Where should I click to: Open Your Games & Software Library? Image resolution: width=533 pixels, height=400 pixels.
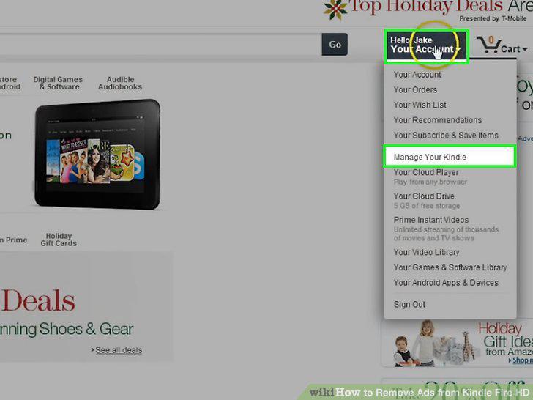click(x=450, y=267)
